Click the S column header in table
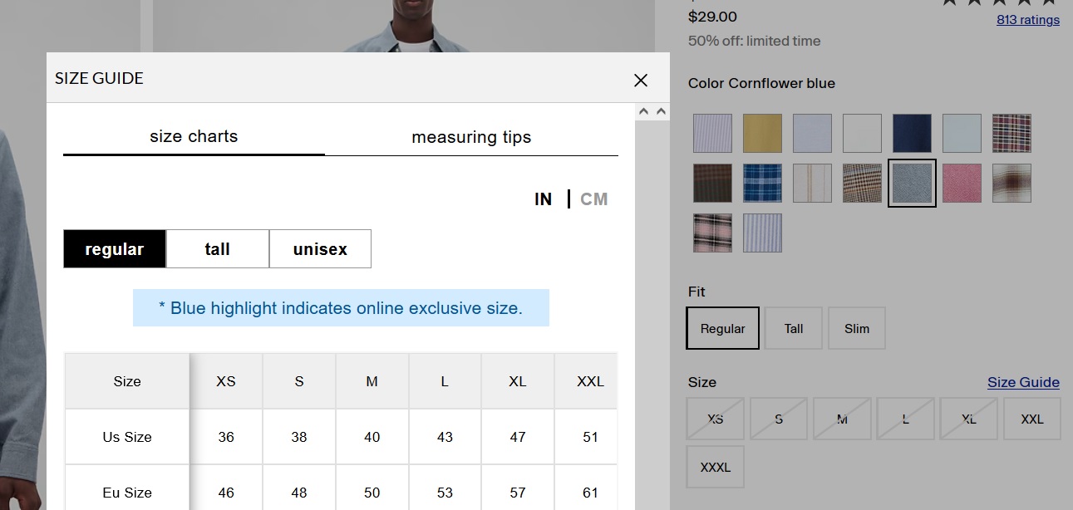The width and height of the screenshot is (1073, 510). click(299, 381)
